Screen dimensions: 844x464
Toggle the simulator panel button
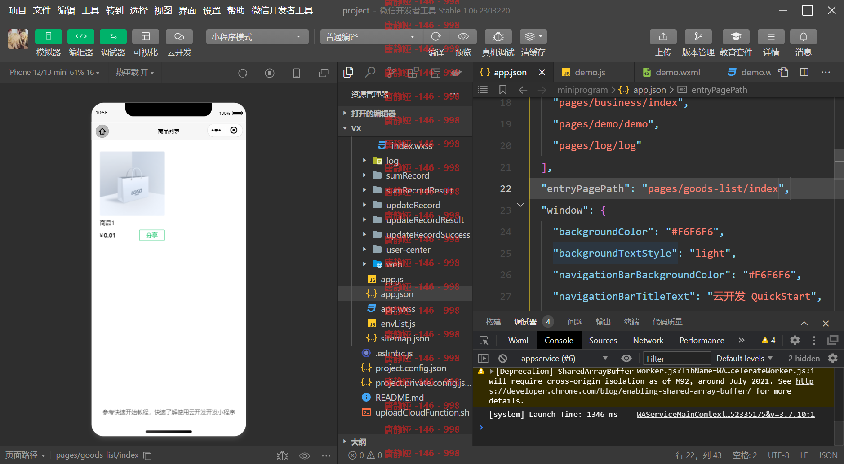[48, 37]
